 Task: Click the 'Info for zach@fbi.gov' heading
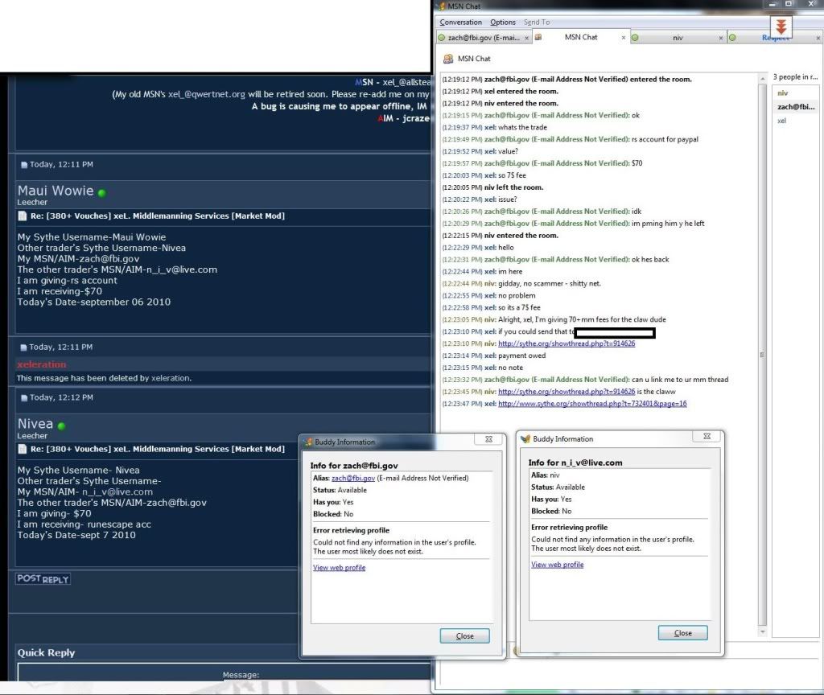pyautogui.click(x=354, y=466)
